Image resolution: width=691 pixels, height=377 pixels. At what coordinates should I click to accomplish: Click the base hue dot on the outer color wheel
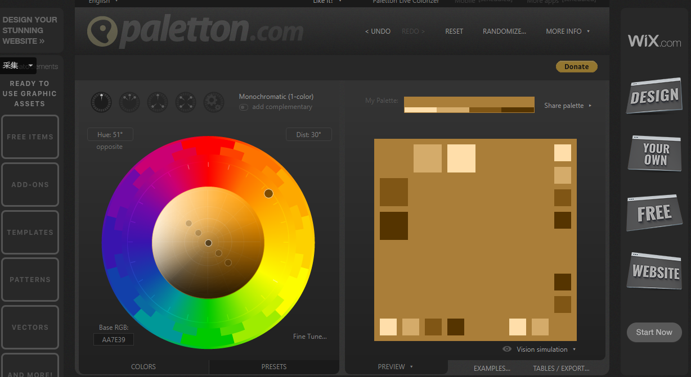click(268, 193)
